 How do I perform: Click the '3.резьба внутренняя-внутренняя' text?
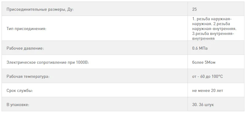point(213,36)
